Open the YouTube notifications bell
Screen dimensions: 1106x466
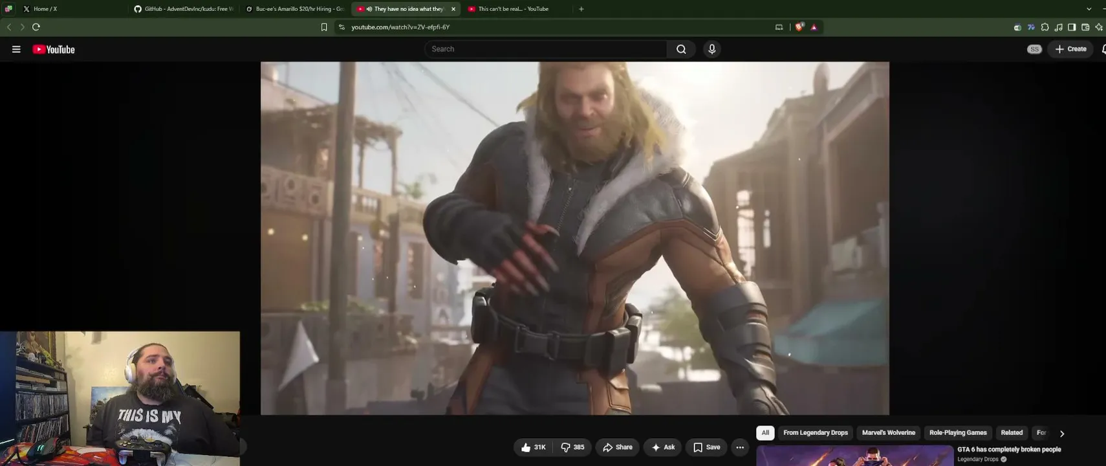1103,49
